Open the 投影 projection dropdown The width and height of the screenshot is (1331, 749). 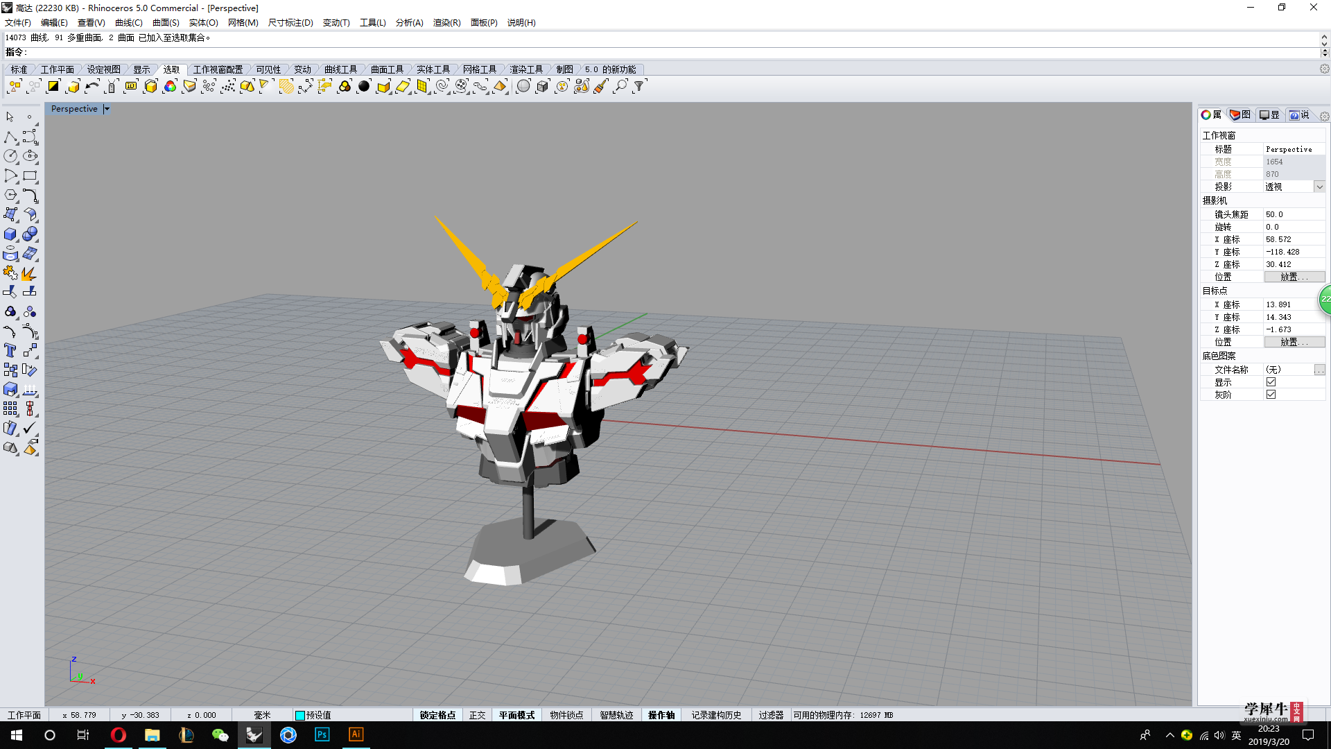(1320, 187)
